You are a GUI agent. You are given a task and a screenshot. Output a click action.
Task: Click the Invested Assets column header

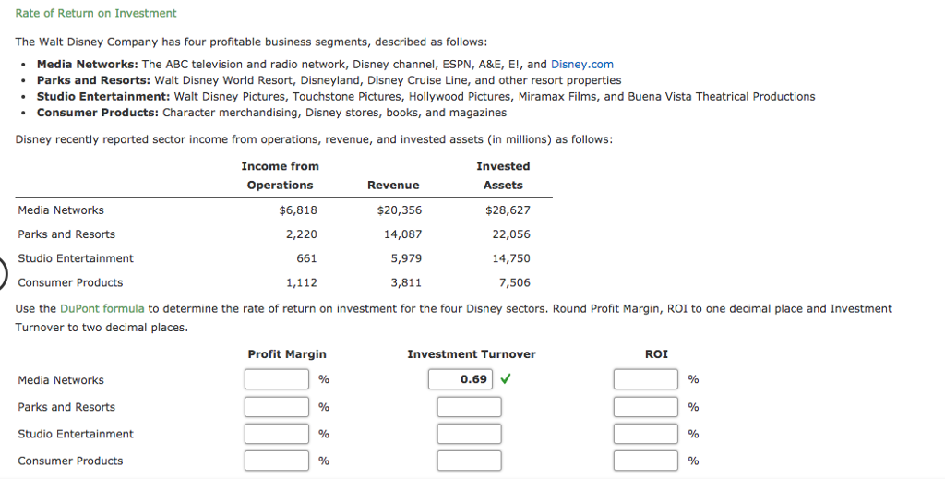pyautogui.click(x=503, y=176)
